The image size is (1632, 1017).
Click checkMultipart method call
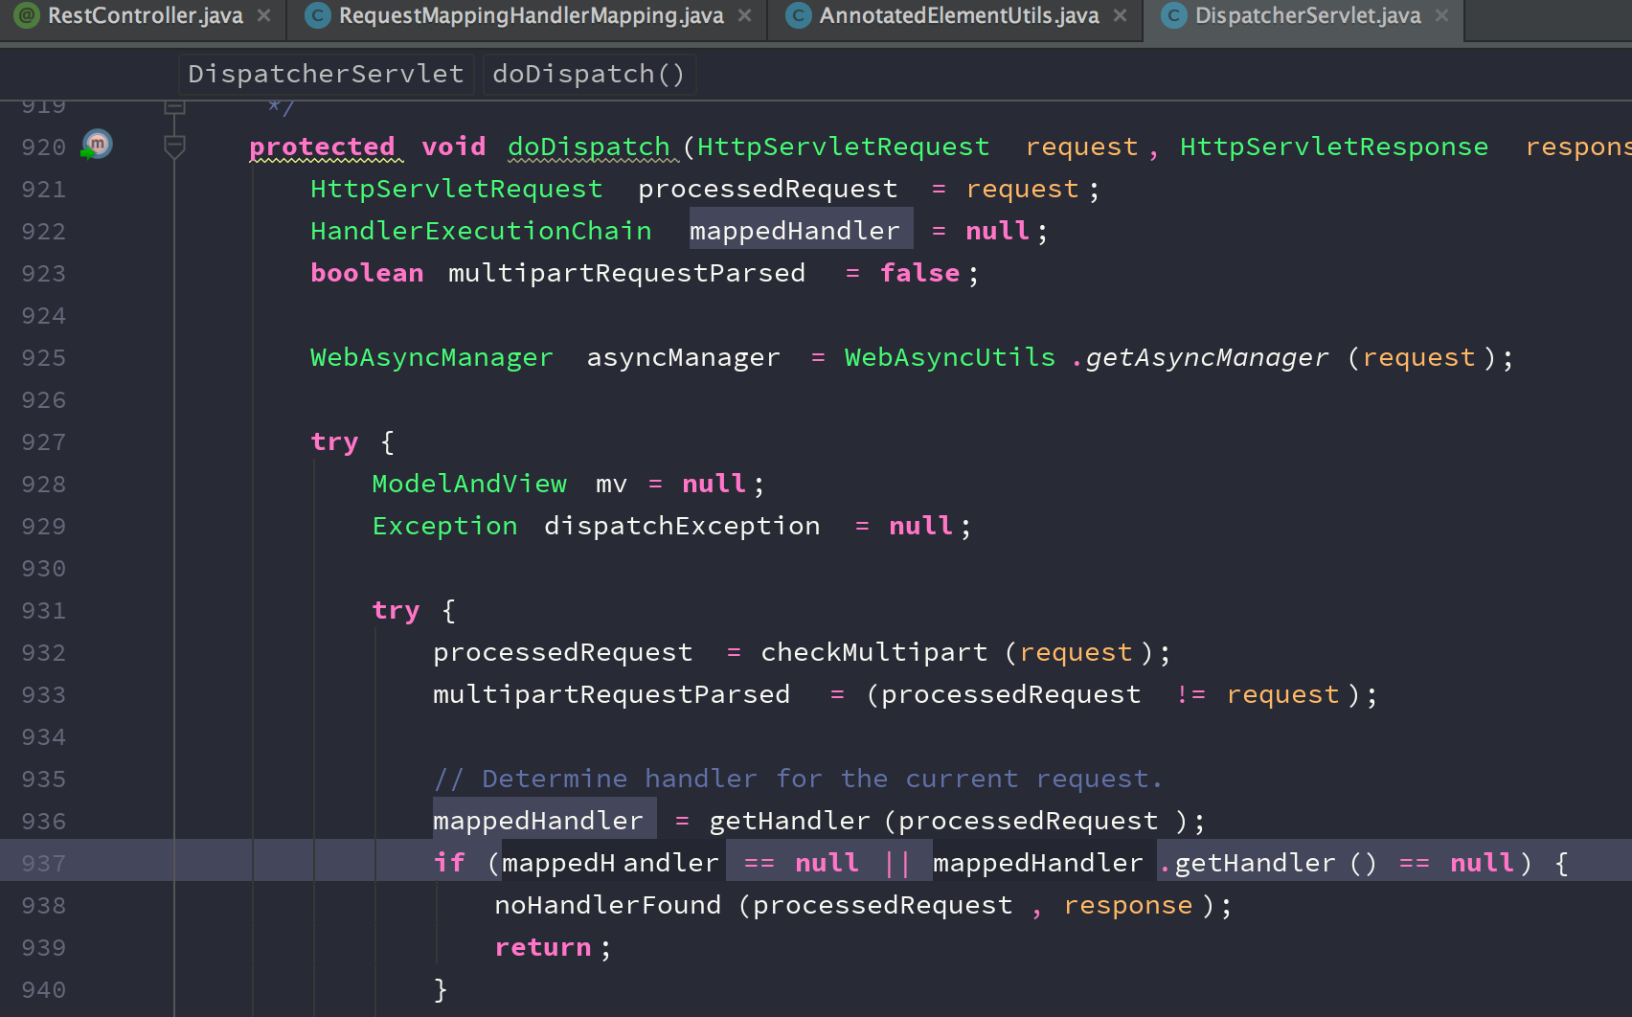pos(873,653)
